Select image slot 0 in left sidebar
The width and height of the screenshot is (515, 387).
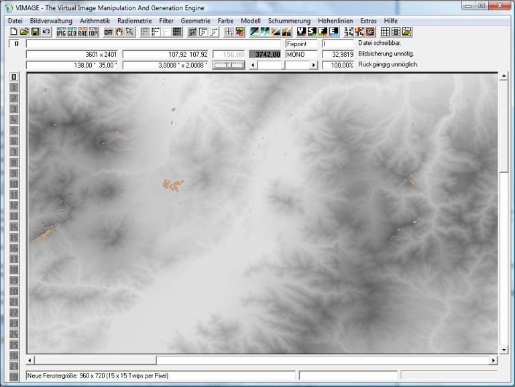13,77
